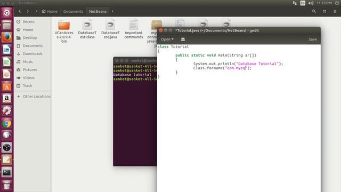Click the search icon in Files toolbar
This screenshot has width=341, height=192.
314,11
